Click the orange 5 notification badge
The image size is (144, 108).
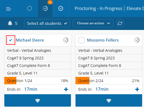50,2
